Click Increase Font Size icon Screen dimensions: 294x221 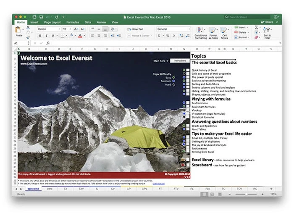pos(76,29)
